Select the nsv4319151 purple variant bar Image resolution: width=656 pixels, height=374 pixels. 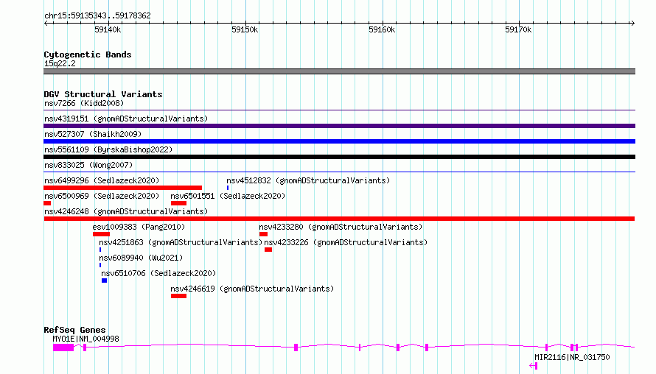[x=339, y=126]
